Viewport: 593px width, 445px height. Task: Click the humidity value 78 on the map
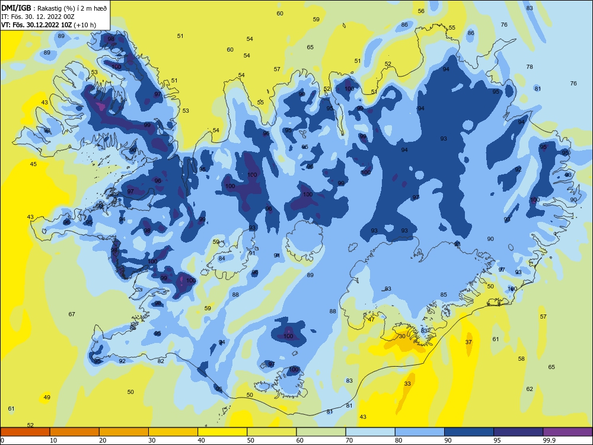point(530,66)
